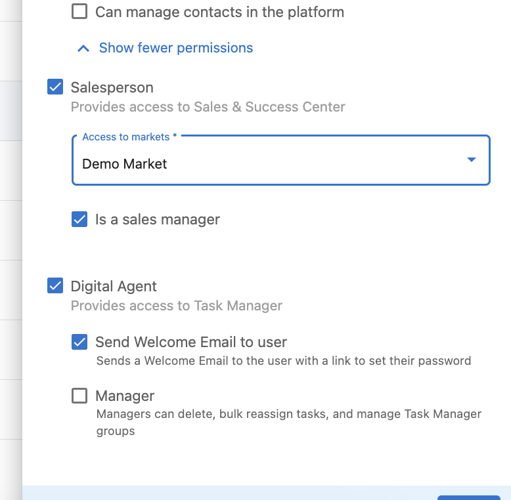Screen dimensions: 511x500
Task: Click the dropdown arrow beside Demo Market
Action: [471, 159]
